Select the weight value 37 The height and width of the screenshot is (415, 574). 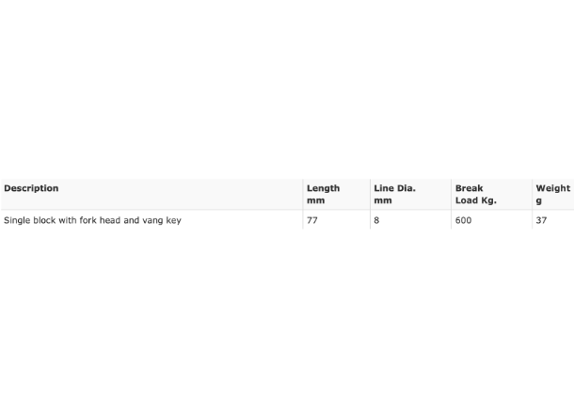pyautogui.click(x=541, y=220)
